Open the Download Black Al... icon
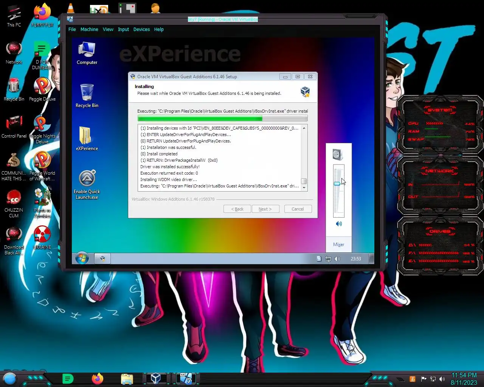This screenshot has height=387, width=484. coord(14,240)
